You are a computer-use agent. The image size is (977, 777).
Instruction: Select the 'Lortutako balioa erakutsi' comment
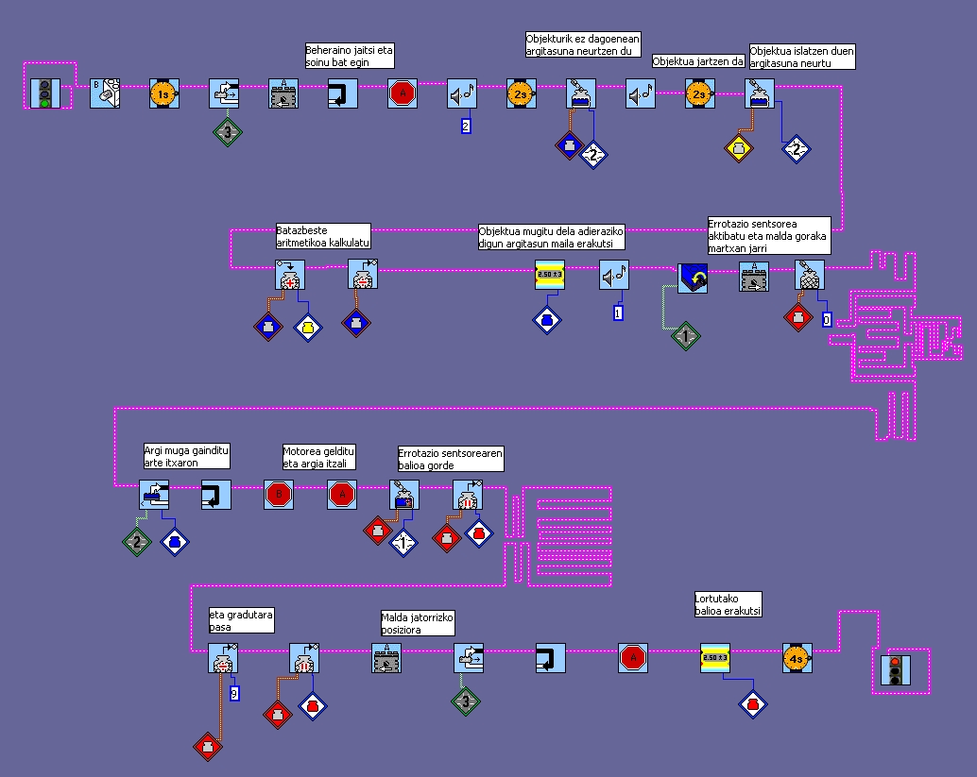[x=728, y=604]
